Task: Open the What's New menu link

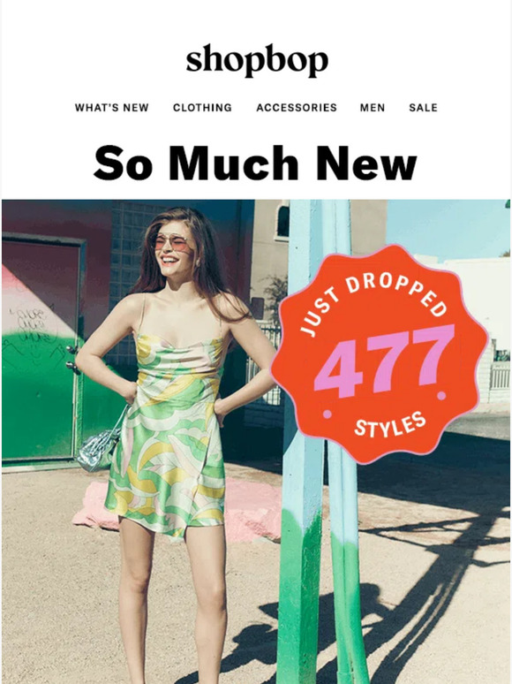Action: click(111, 108)
